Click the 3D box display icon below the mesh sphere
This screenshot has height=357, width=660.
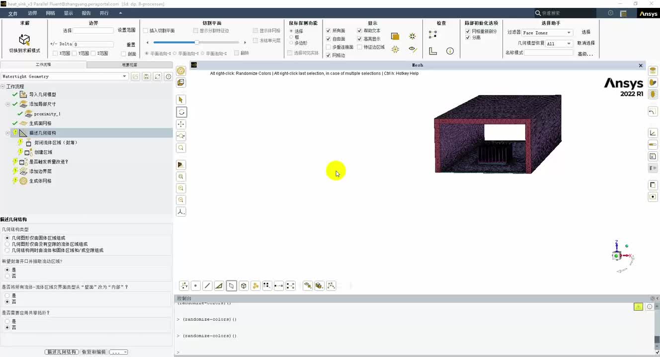pos(181,83)
